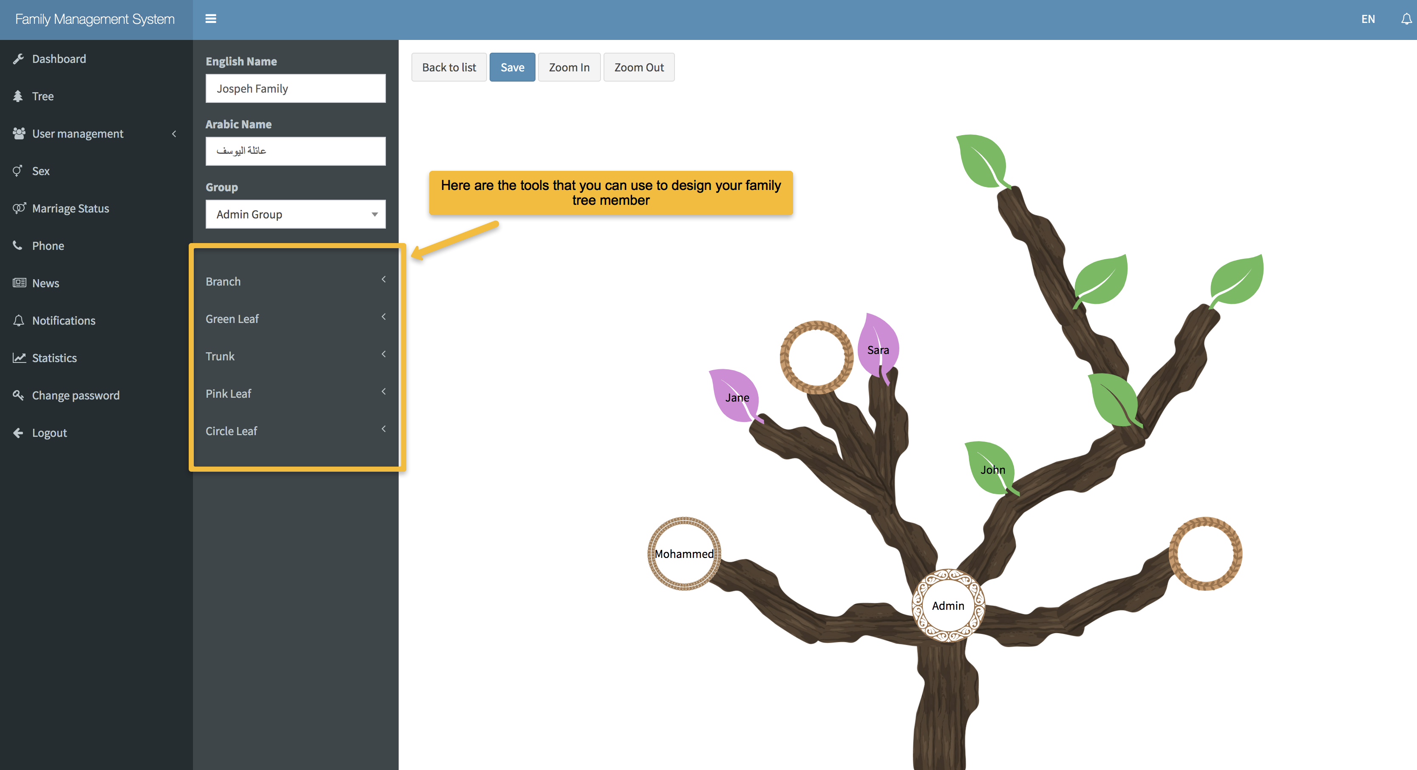This screenshot has height=770, width=1417.
Task: Click the Zoom Out button
Action: coord(639,67)
